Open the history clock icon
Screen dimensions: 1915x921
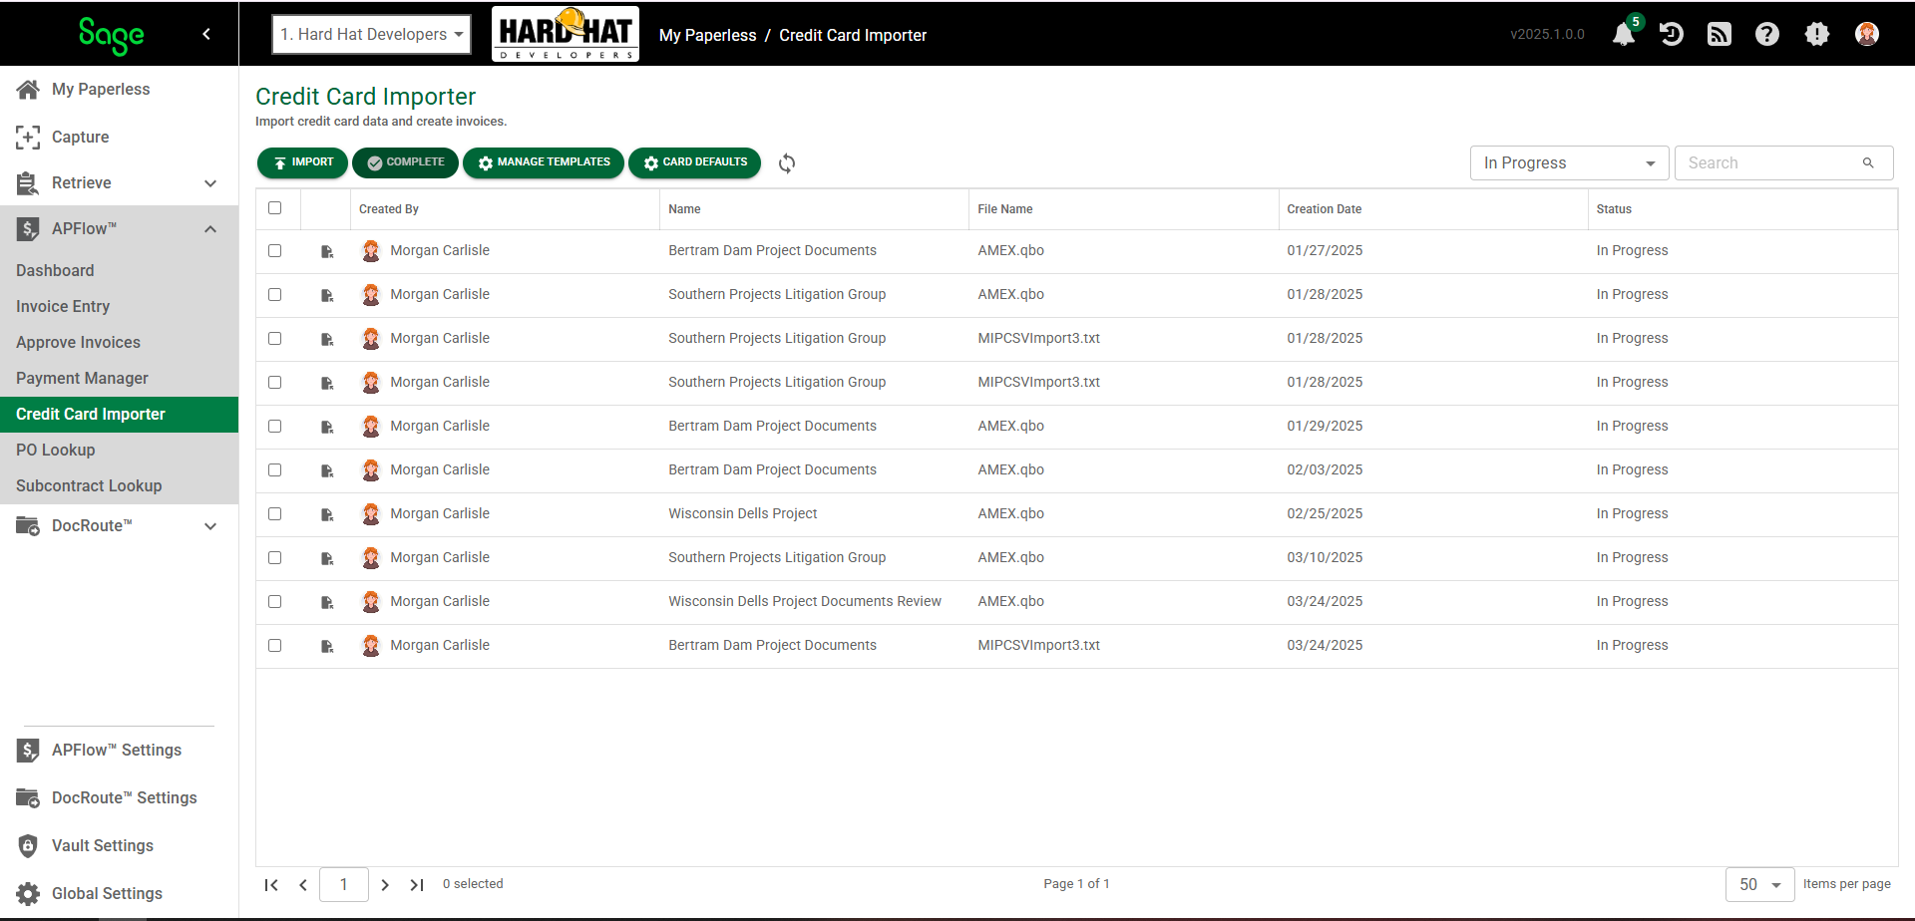click(x=1672, y=35)
